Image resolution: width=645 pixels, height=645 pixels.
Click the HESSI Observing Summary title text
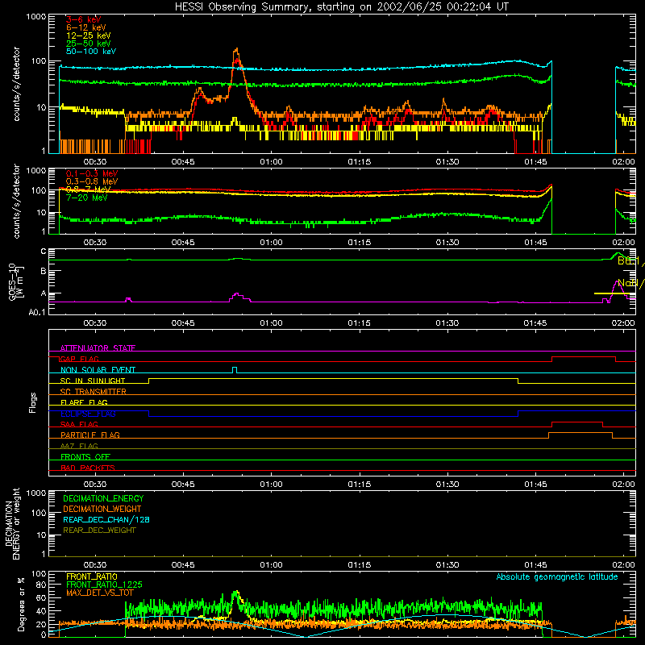341,6
